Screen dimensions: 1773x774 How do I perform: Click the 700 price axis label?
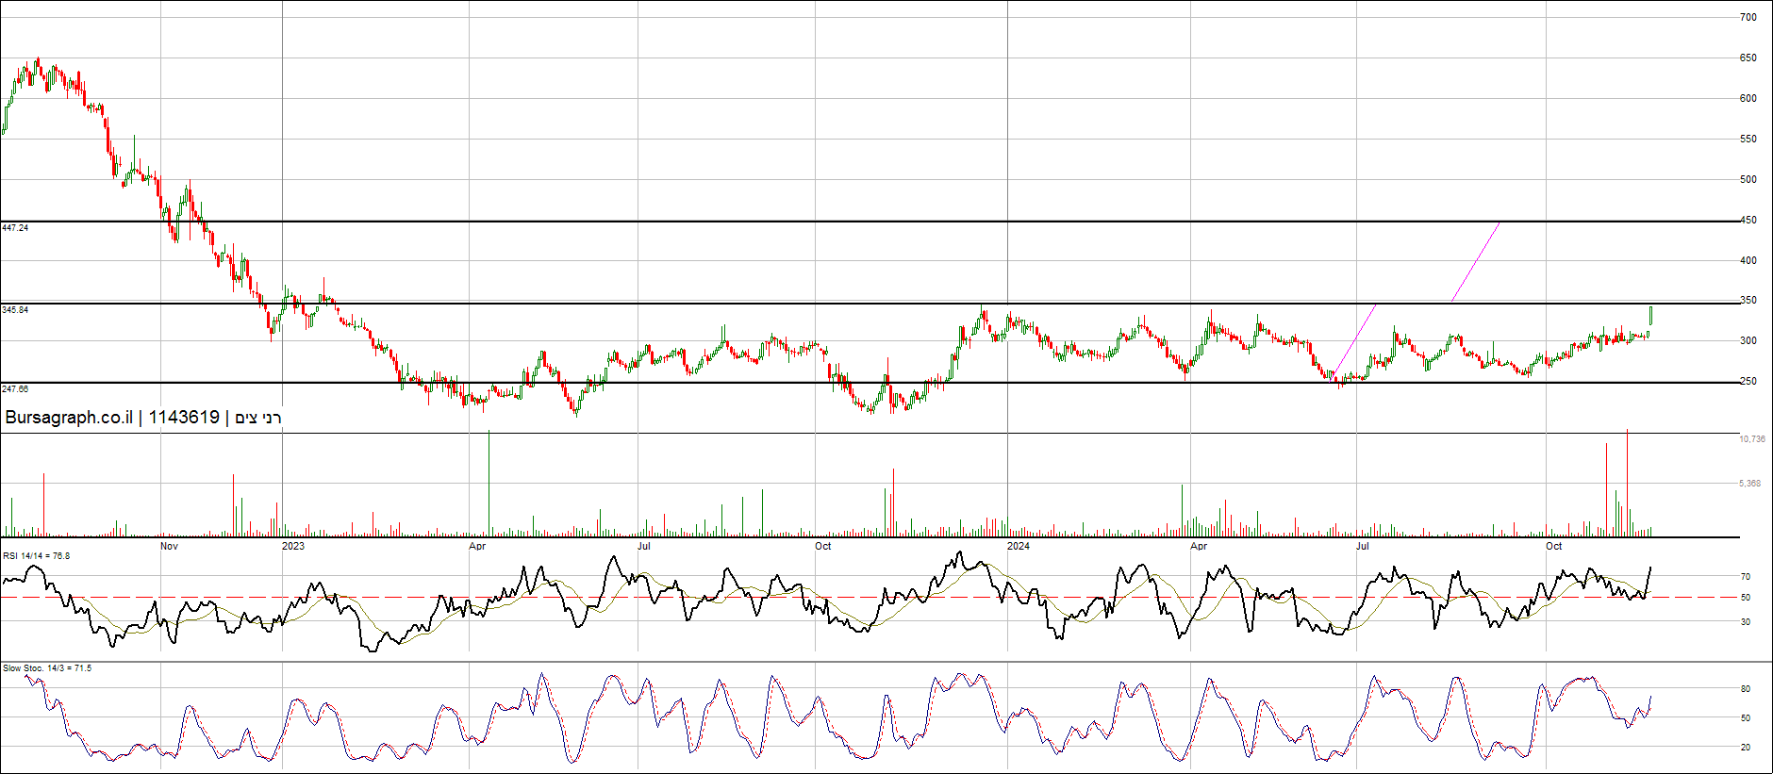1748,17
